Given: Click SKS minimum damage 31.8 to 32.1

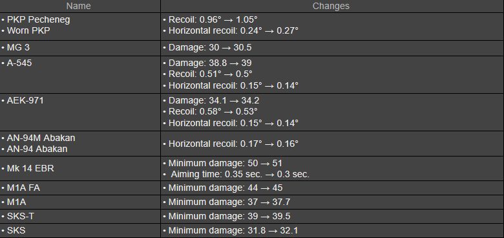Looking at the screenshot, I should (x=233, y=231).
